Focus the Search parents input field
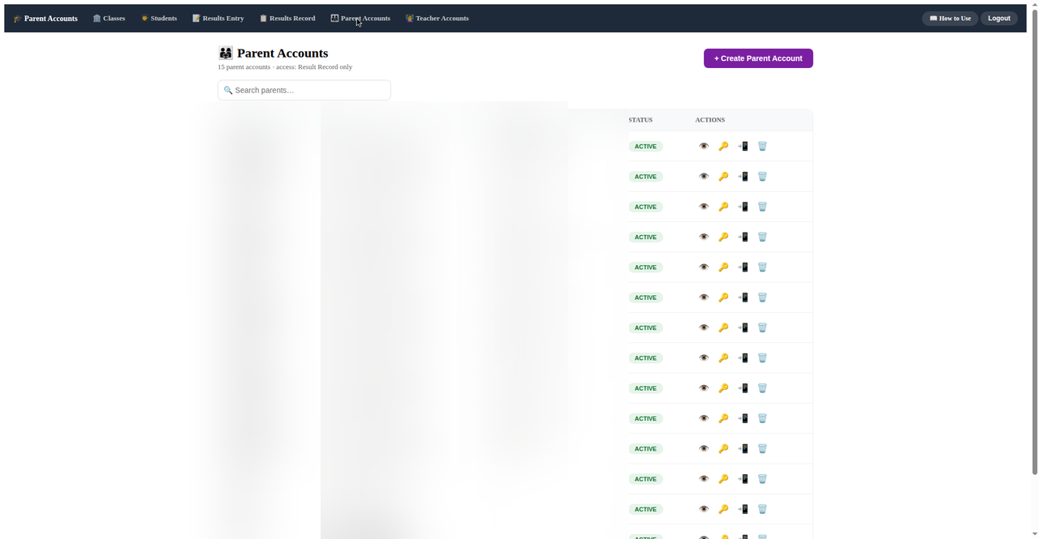 click(304, 90)
